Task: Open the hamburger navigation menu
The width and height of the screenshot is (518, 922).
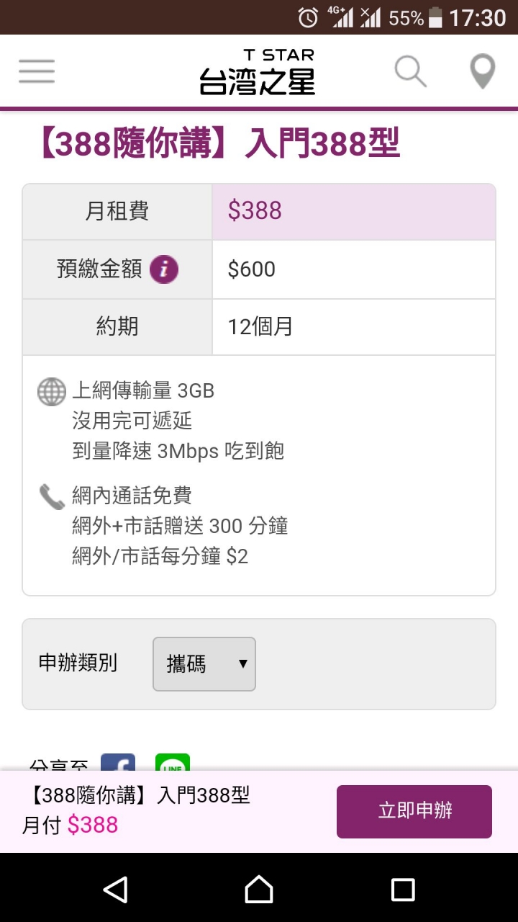Action: (37, 71)
